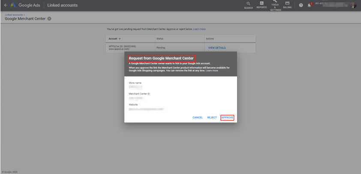Click REJECT in the request dialog

[212, 117]
